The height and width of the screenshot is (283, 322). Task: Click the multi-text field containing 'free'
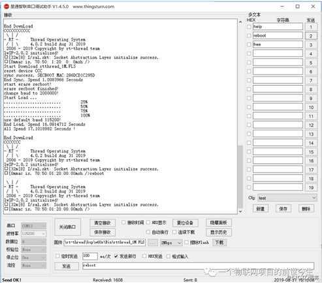[x=278, y=45]
